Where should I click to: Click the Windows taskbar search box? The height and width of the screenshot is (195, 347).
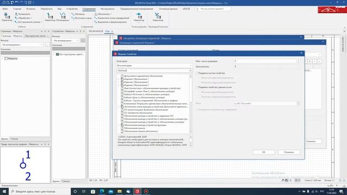tap(40, 191)
